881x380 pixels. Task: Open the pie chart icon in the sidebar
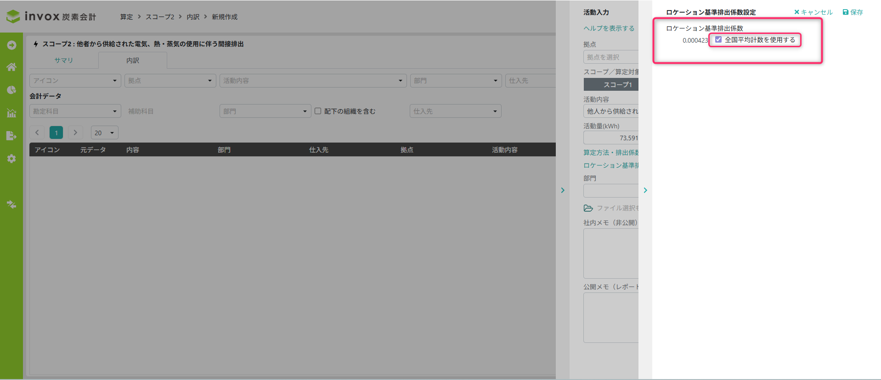tap(11, 90)
